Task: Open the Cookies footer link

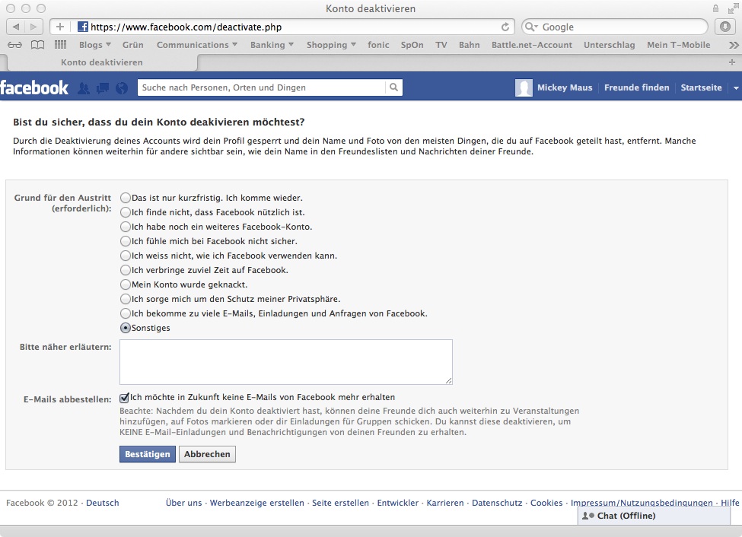Action: (x=546, y=503)
